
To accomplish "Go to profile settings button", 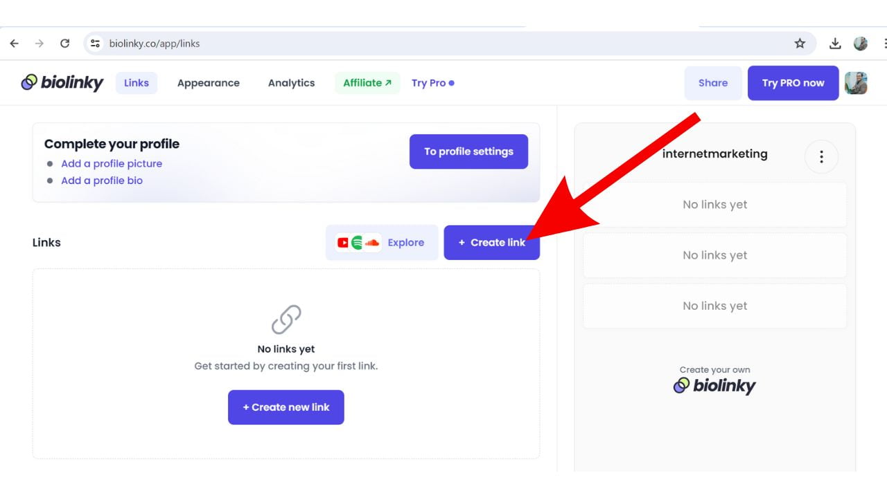I will click(x=468, y=151).
